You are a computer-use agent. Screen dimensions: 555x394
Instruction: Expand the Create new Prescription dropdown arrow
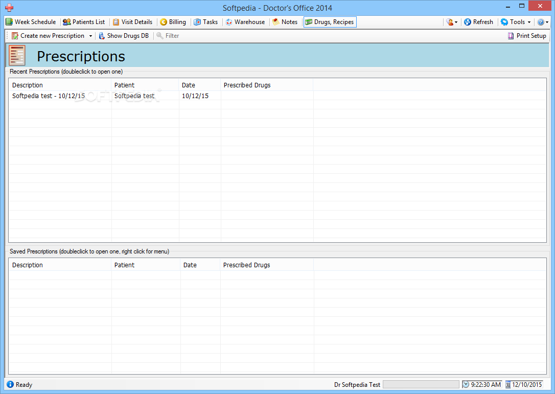(90, 36)
